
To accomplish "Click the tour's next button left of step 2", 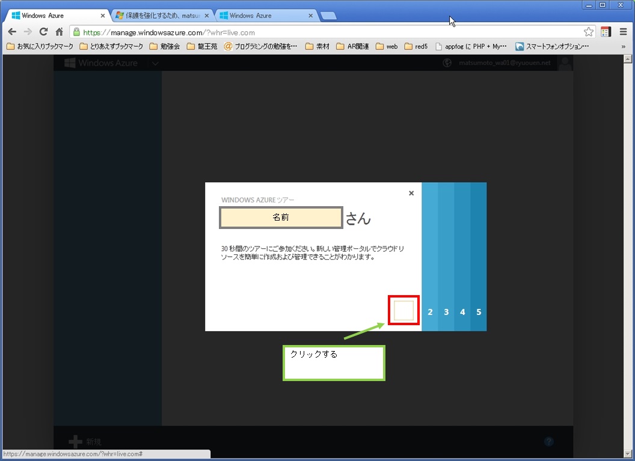I will (403, 310).
